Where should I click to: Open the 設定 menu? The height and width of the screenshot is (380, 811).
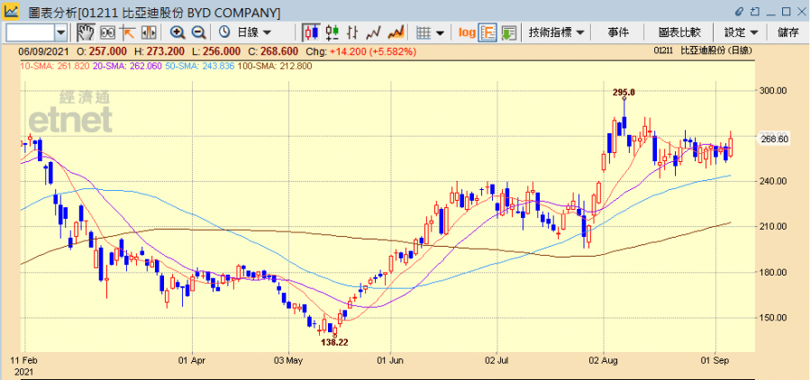(741, 32)
